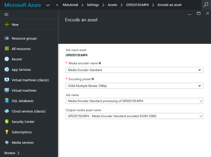Open Virtual machines (classic) label

coord(30,80)
